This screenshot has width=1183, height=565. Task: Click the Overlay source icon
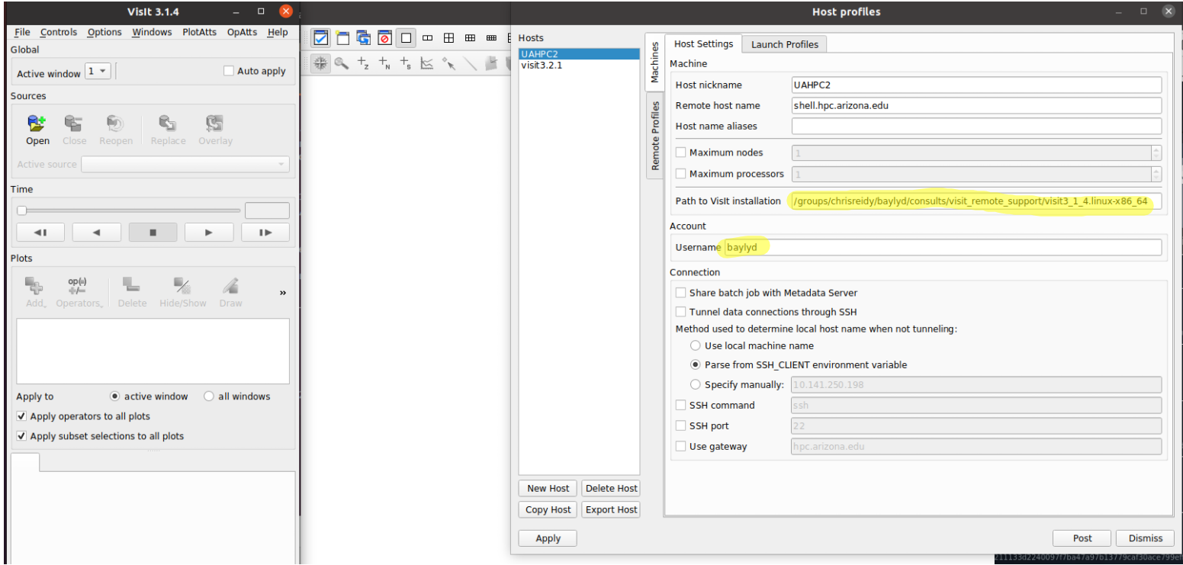click(x=215, y=124)
